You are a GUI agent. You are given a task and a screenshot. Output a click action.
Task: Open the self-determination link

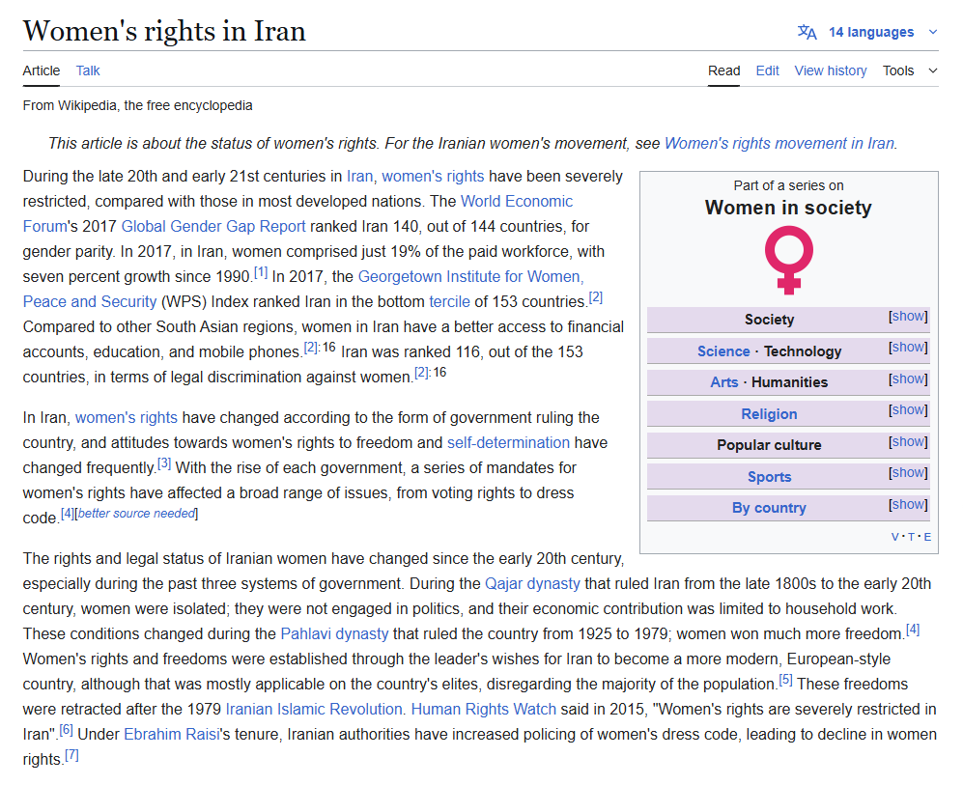click(508, 442)
